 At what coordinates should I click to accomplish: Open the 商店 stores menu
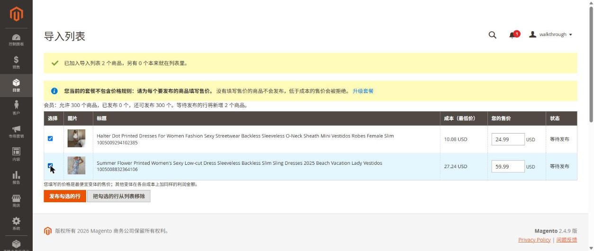[16, 201]
